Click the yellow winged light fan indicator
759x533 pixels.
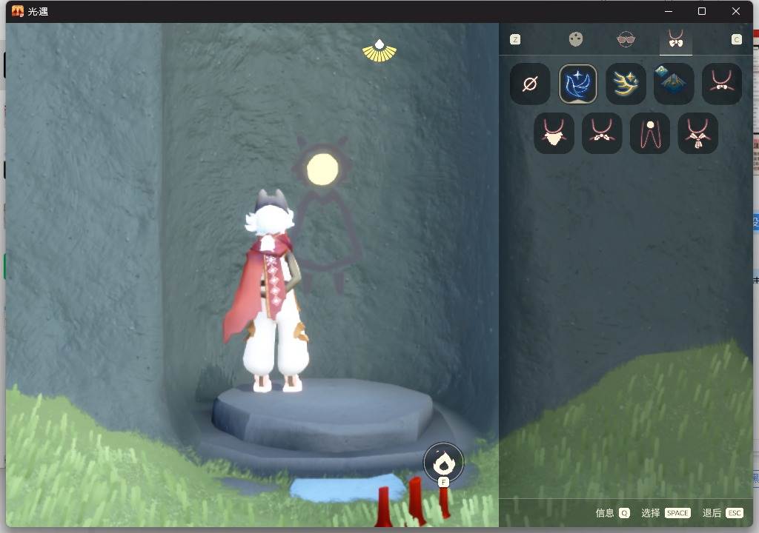(x=379, y=51)
